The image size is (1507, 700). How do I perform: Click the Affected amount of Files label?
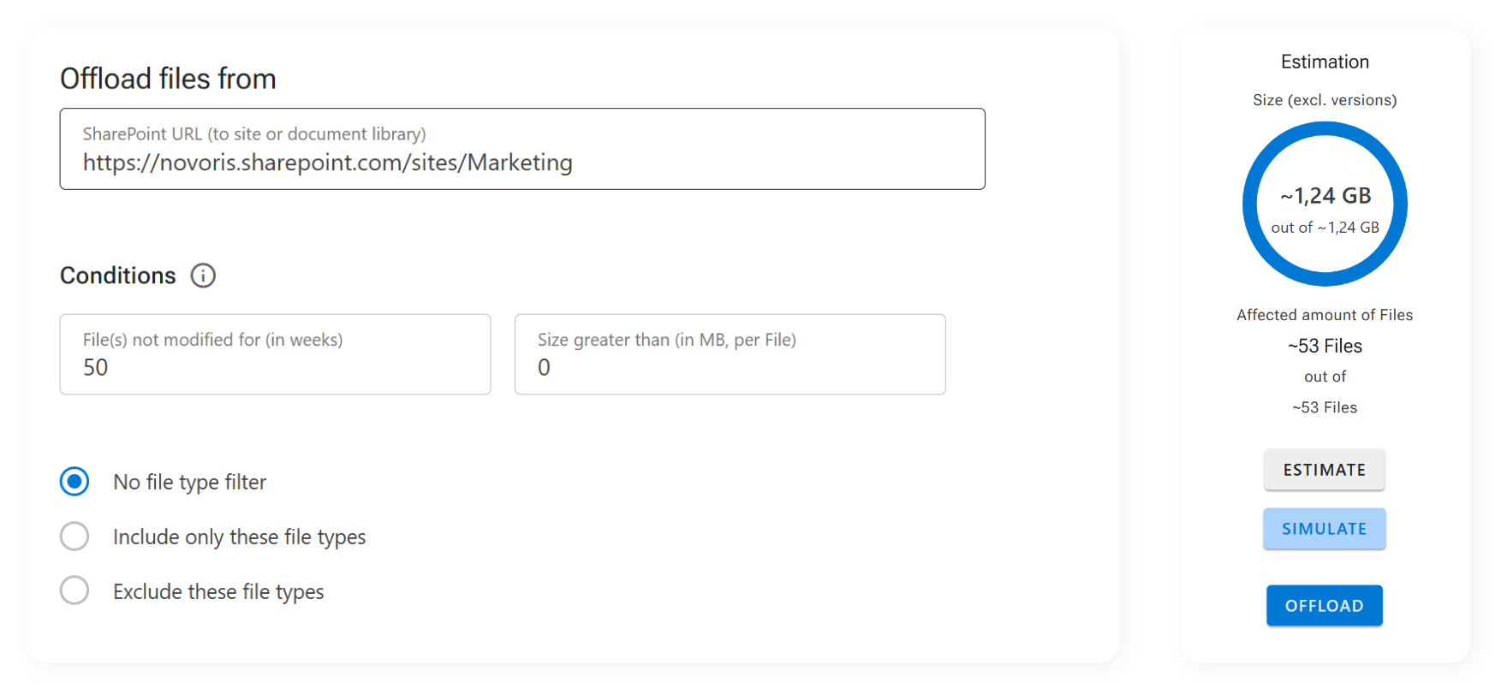[1325, 315]
